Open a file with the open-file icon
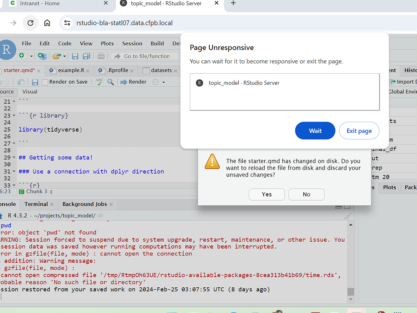 pos(55,56)
